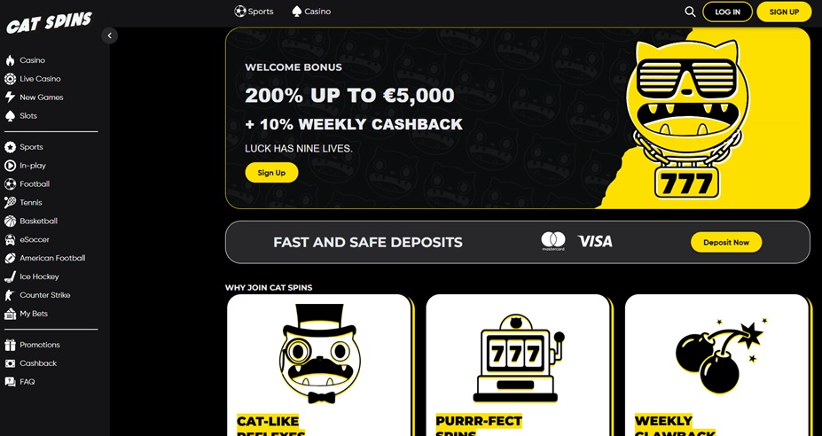
Task: Switch to the Sports top tab
Action: [254, 11]
